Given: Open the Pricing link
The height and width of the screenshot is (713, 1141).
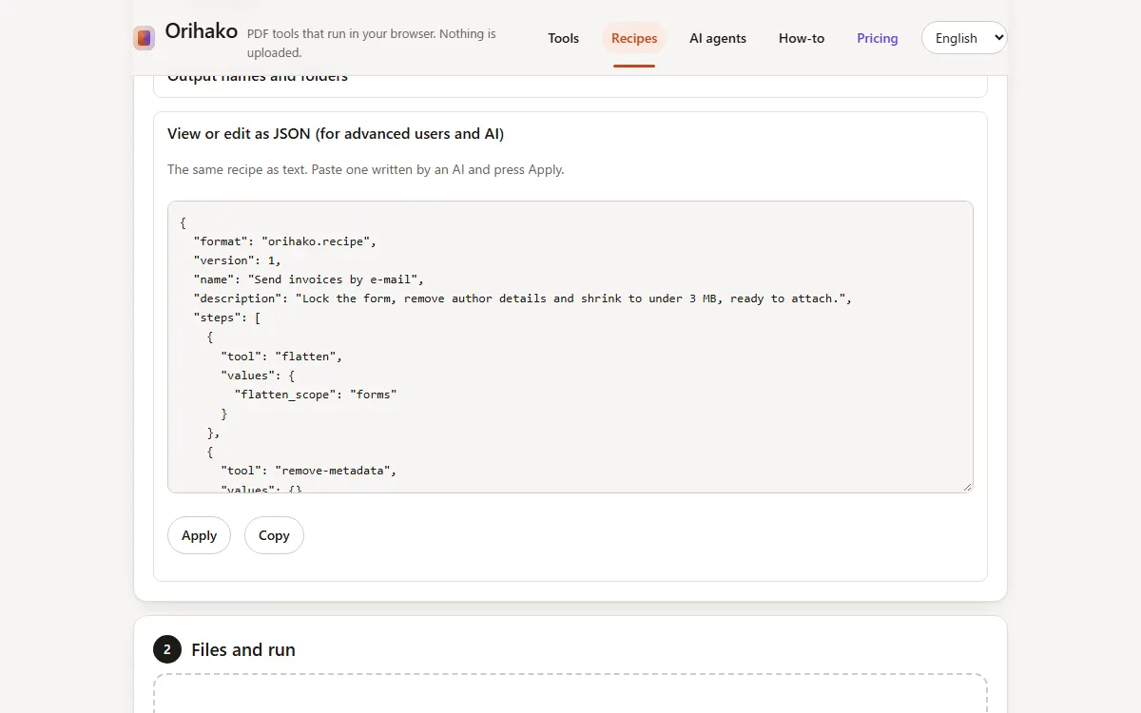Looking at the screenshot, I should point(878,38).
